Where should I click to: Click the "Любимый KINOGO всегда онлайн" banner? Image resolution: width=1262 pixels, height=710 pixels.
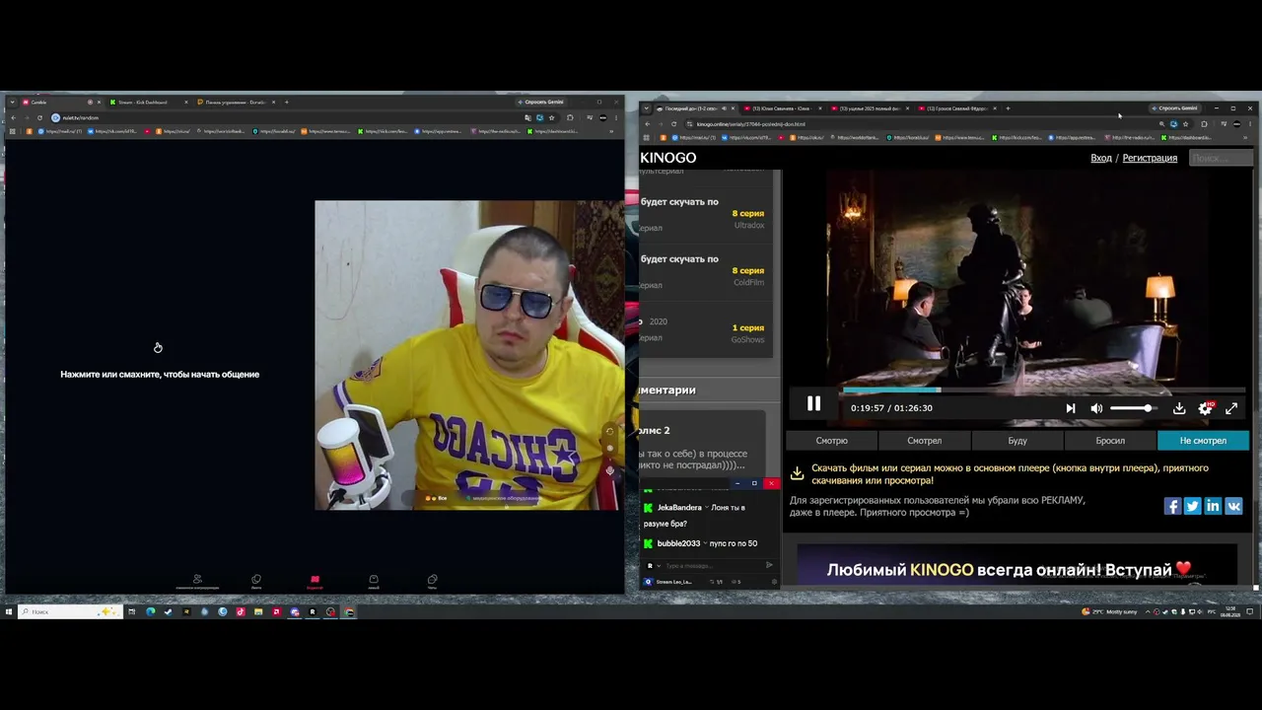click(x=1017, y=564)
